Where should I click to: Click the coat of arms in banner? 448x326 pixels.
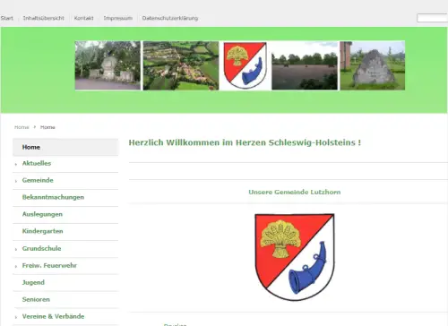(x=245, y=65)
